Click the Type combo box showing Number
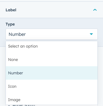 point(51,34)
